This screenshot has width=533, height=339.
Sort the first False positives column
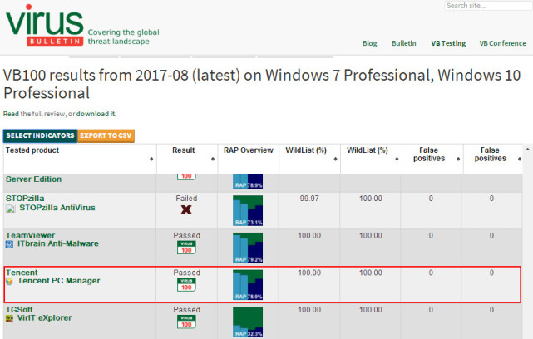tap(458, 159)
